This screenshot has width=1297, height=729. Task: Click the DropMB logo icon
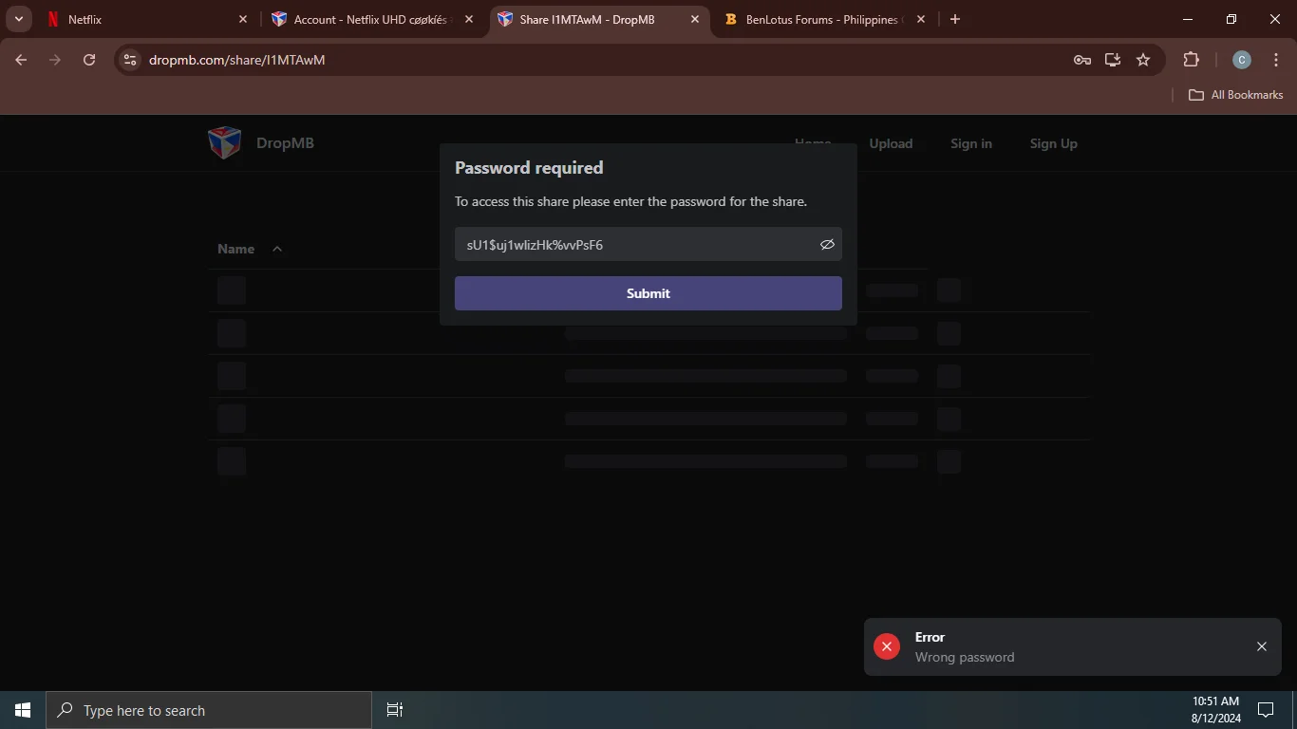coord(224,143)
